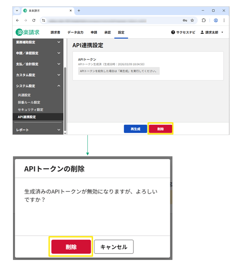Click the 楽楽請求 logo

[27, 32]
